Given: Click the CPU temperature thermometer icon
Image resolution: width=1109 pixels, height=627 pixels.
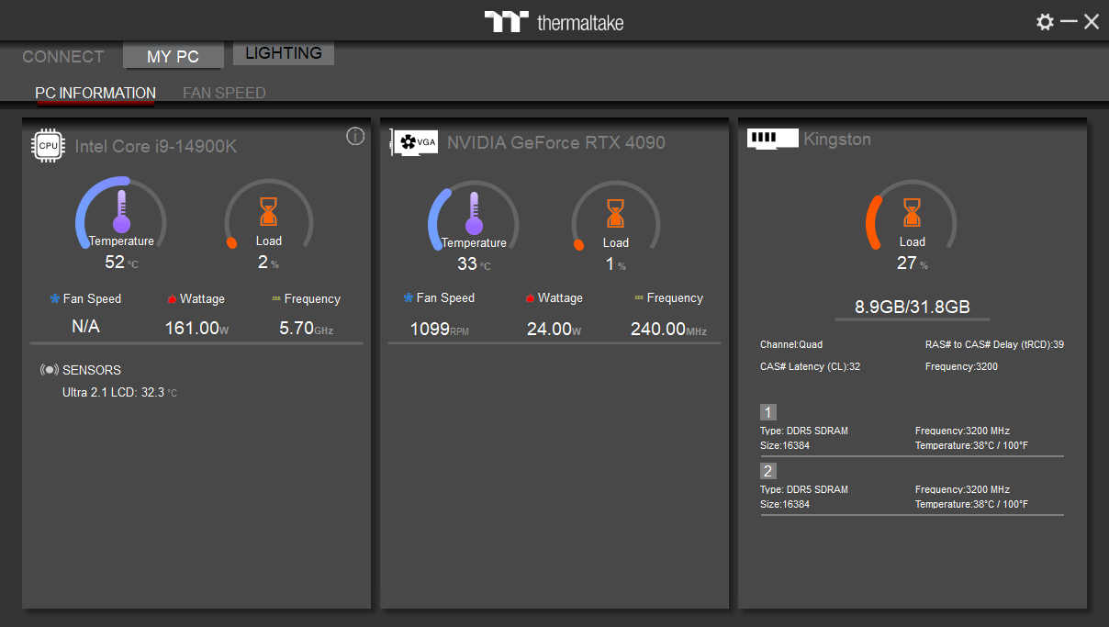Looking at the screenshot, I should point(121,211).
